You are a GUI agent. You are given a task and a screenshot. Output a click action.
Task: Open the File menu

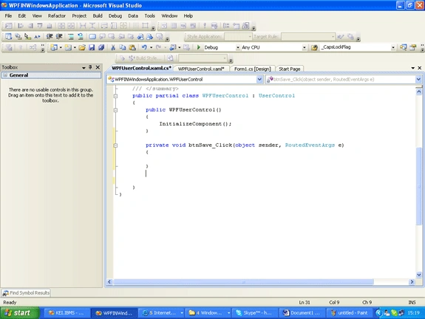[8, 16]
